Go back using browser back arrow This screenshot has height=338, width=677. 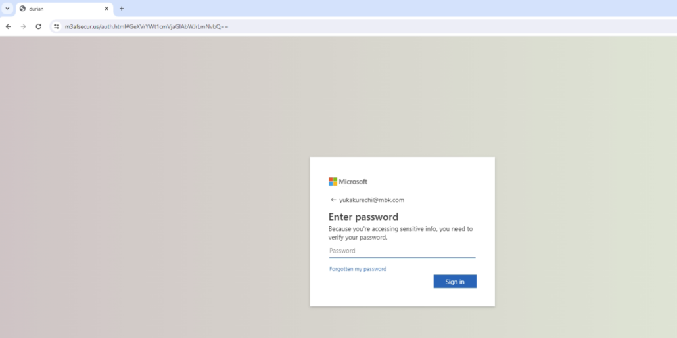point(8,26)
